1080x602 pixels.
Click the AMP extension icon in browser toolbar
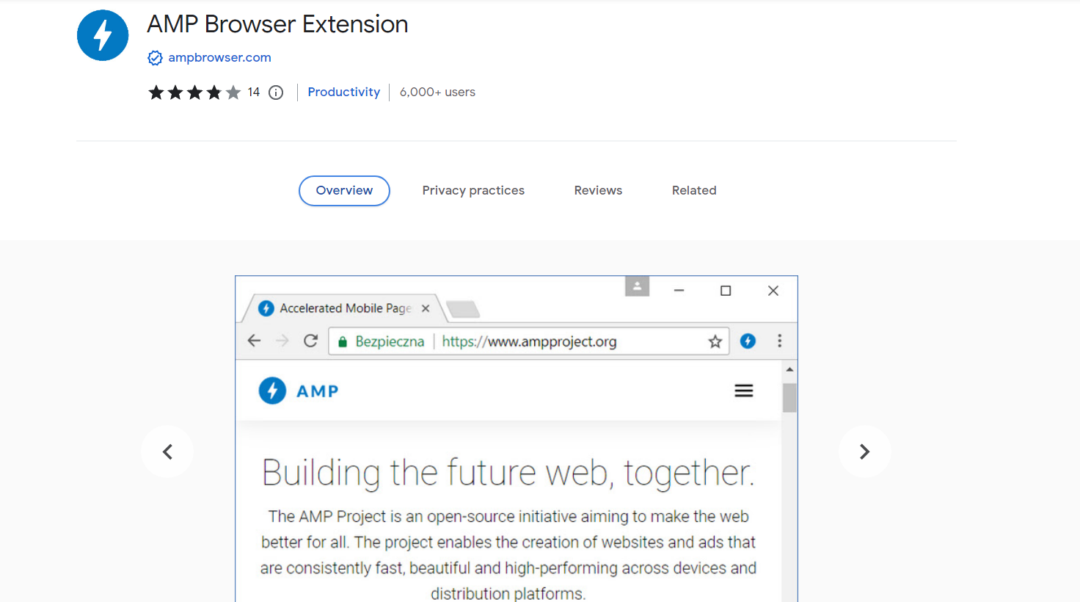(748, 341)
